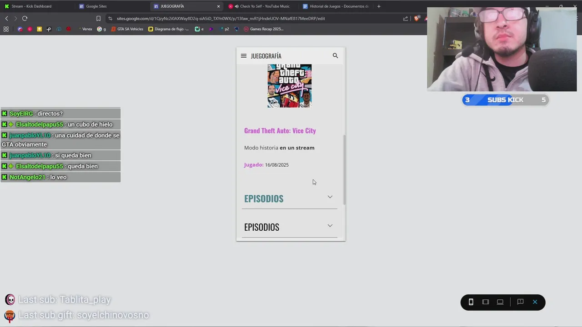Click the teal EPISODIOS heading

click(x=264, y=198)
